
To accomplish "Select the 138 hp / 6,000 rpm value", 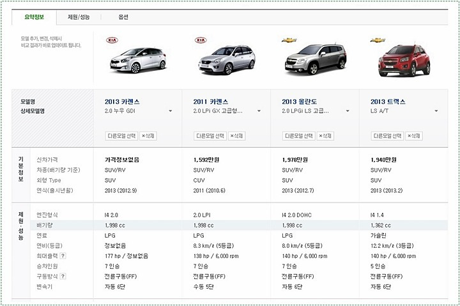I will click(216, 256).
